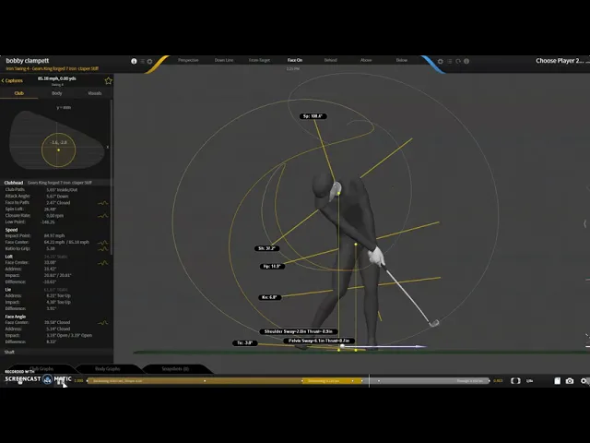Expand the right side panel arrow
The width and height of the screenshot is (590, 443).
[584, 223]
